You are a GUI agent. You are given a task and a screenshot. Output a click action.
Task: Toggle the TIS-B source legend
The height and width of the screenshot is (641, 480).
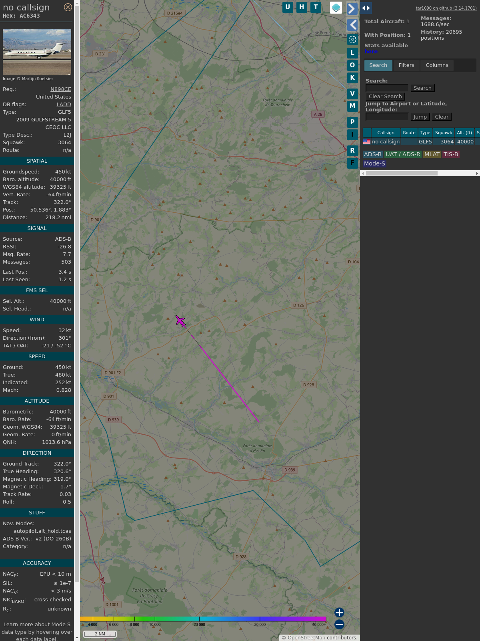coord(451,154)
